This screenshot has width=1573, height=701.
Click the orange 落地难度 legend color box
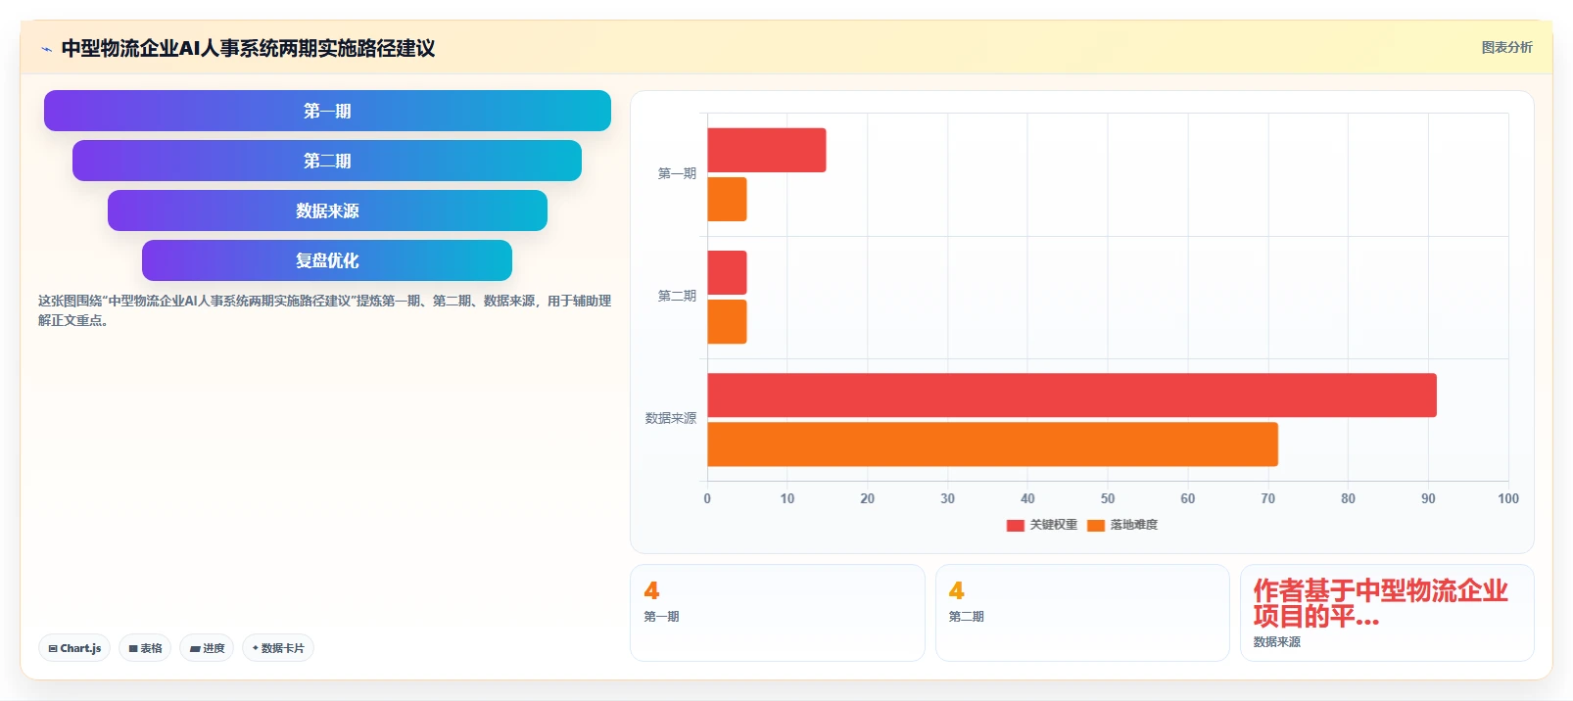(1096, 526)
